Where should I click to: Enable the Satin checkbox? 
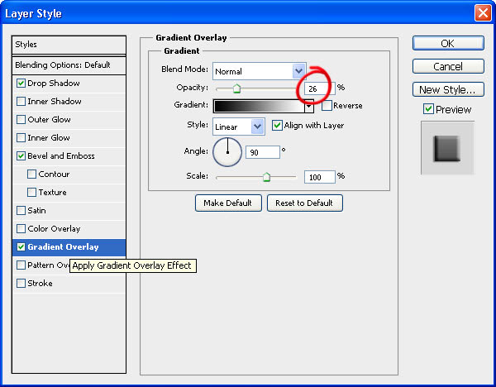pyautogui.click(x=21, y=210)
